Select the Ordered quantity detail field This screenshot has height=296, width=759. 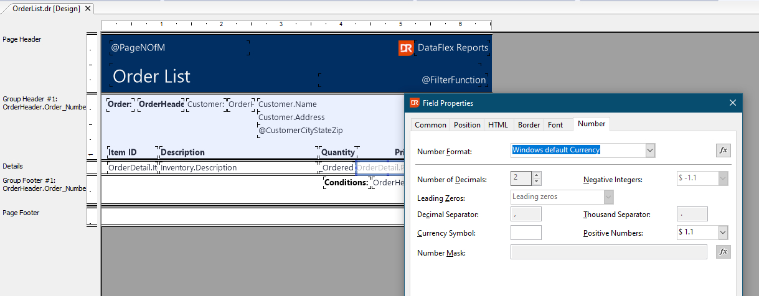coord(337,168)
